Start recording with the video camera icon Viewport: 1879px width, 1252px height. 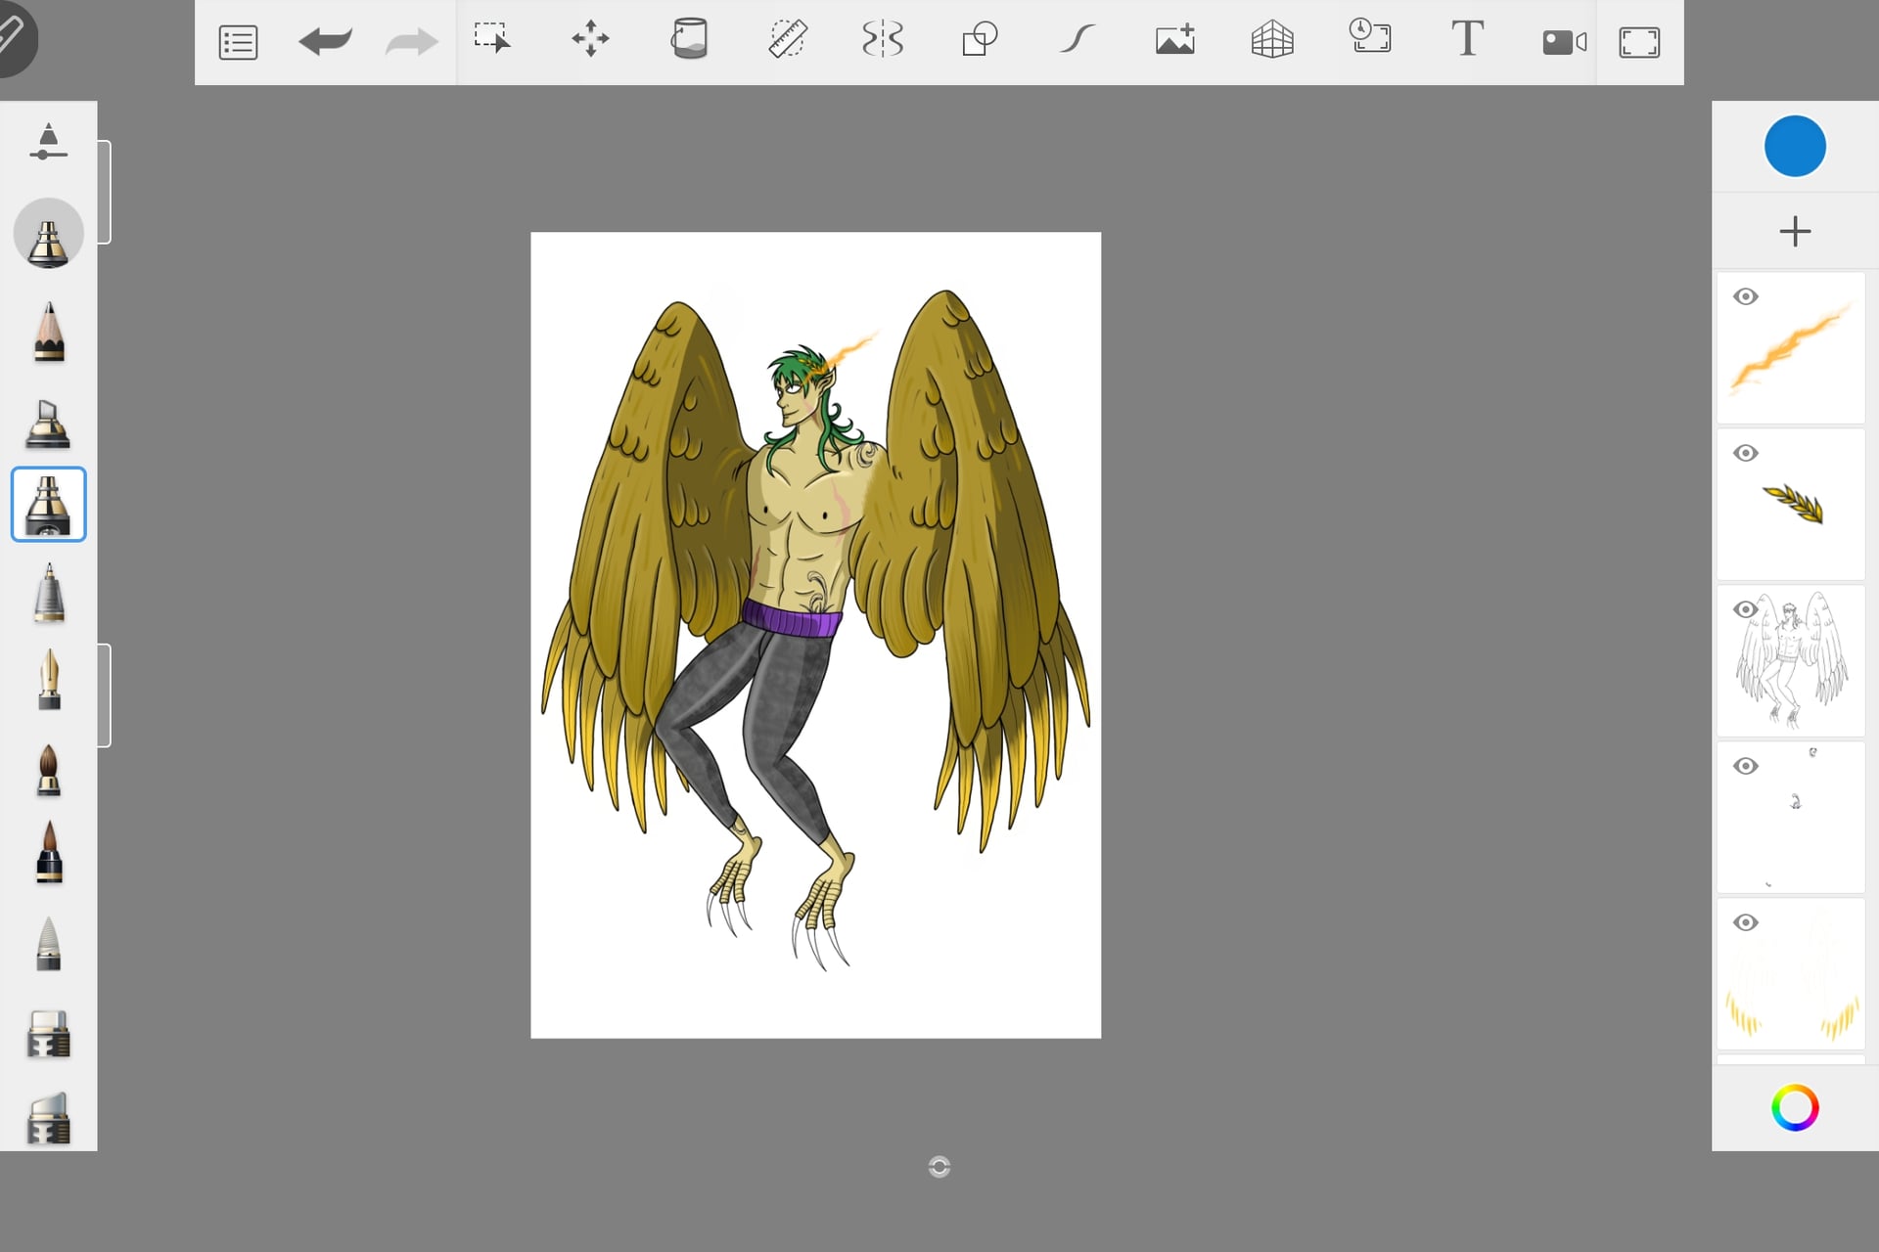point(1564,42)
